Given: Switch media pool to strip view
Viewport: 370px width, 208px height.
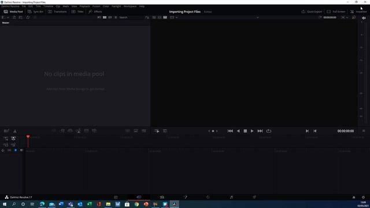Looking at the screenshot, I should pyautogui.click(x=110, y=17).
